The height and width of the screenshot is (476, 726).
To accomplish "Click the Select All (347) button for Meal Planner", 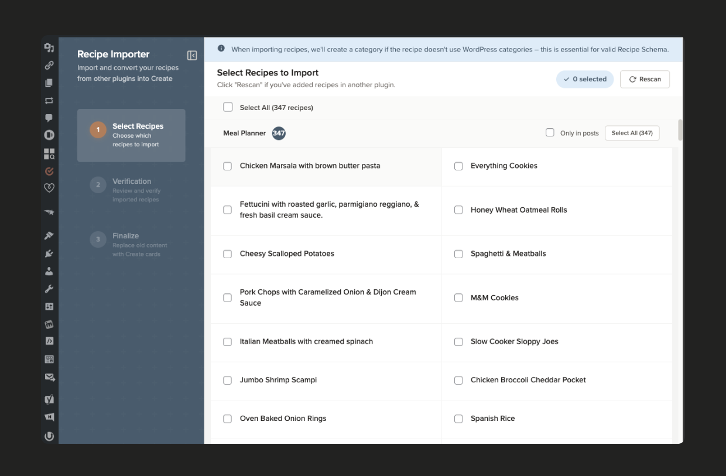I will pyautogui.click(x=632, y=133).
